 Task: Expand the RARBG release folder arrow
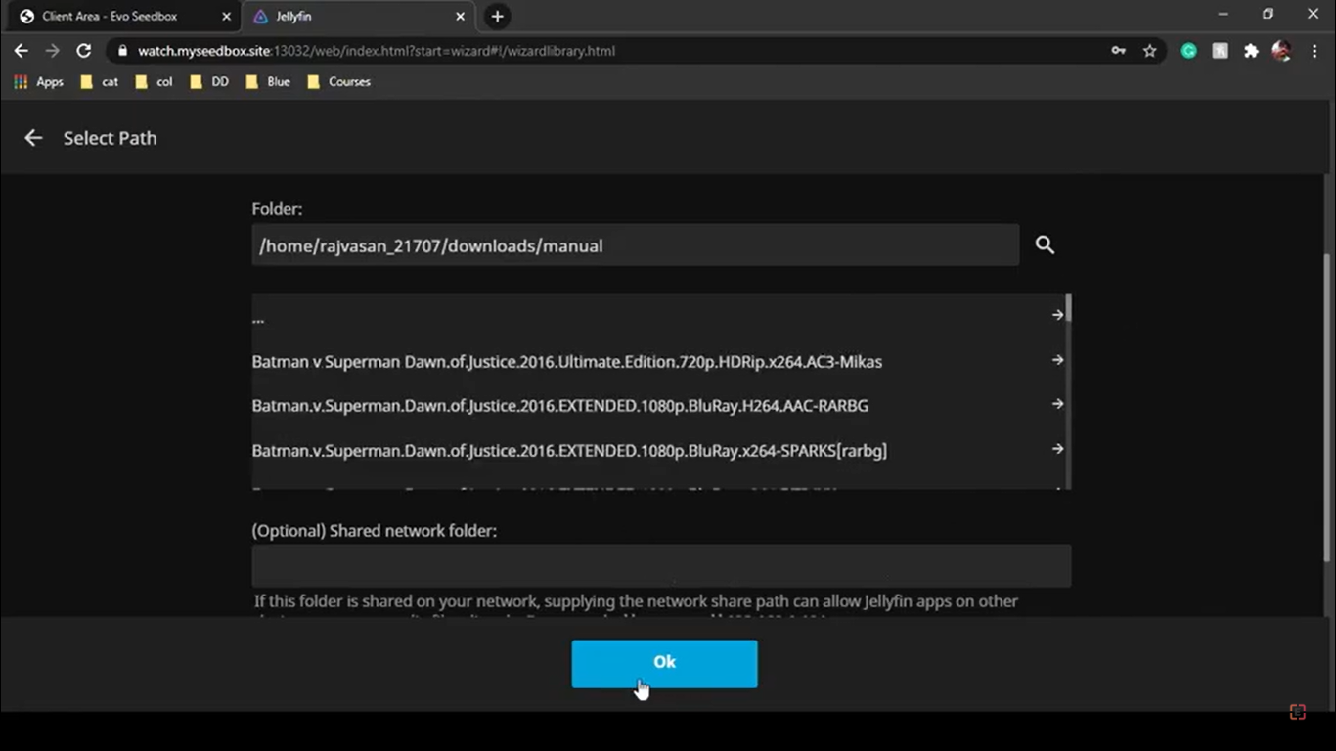(1057, 404)
